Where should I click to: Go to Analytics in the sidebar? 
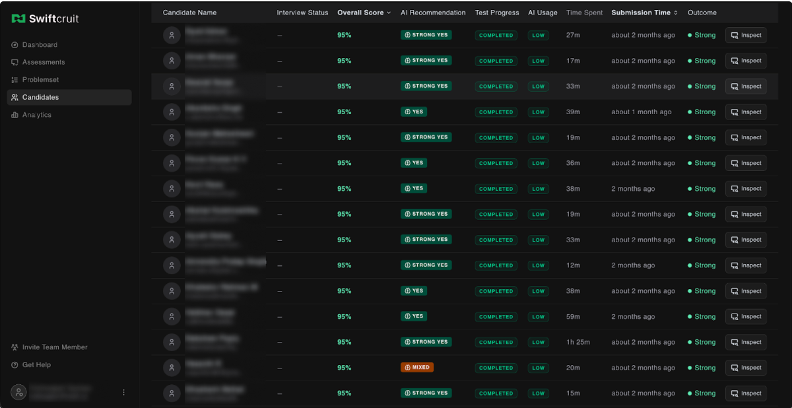tap(37, 115)
